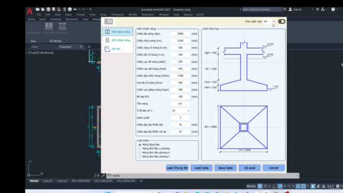Screen dimensions: 343x193
Task: Toggle ortho mode icon in status bar
Action: click(x=274, y=186)
